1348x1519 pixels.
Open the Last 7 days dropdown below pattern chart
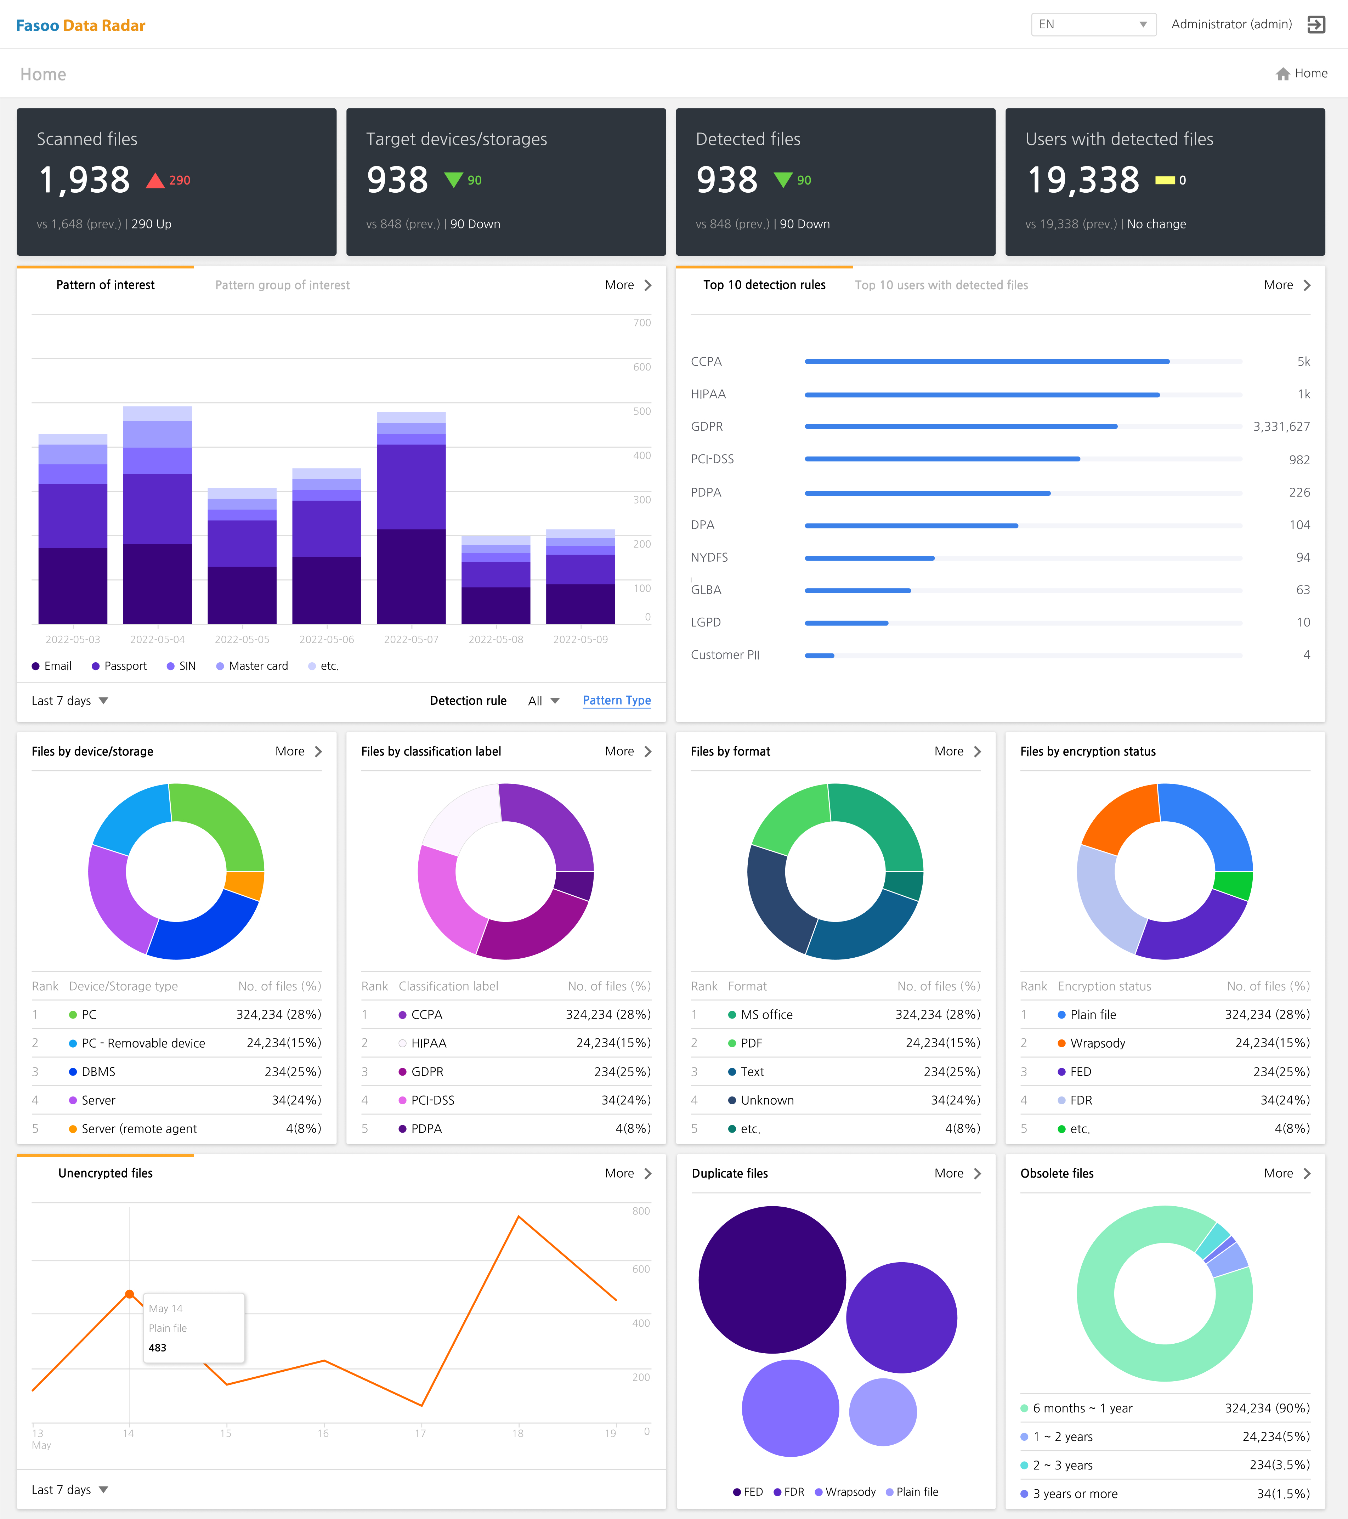pyautogui.click(x=69, y=700)
